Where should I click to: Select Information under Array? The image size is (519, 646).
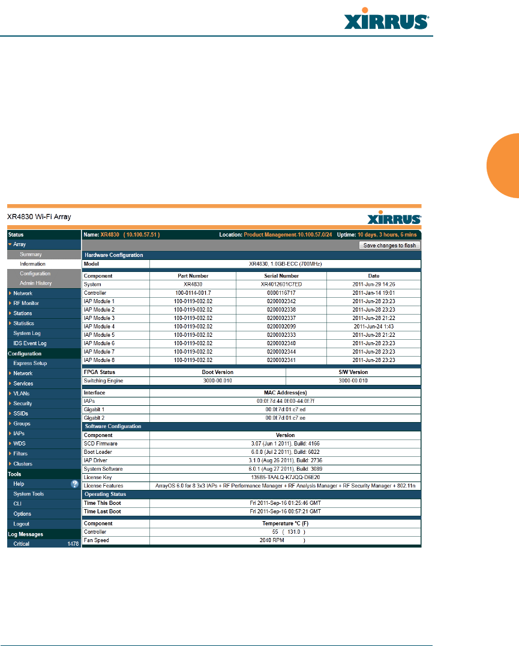(x=32, y=264)
